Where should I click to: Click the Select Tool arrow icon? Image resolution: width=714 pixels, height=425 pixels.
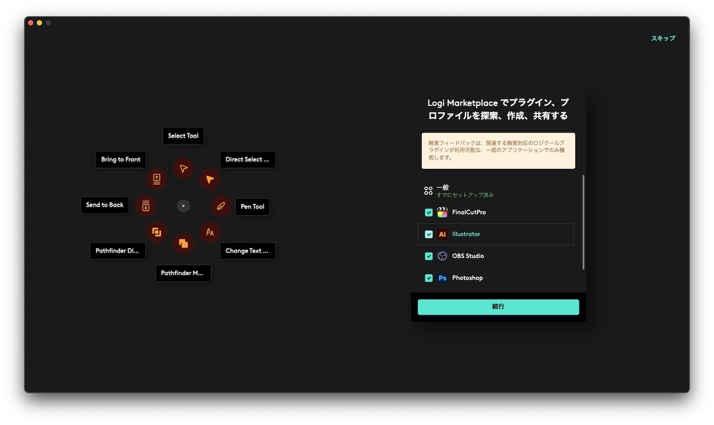[183, 168]
